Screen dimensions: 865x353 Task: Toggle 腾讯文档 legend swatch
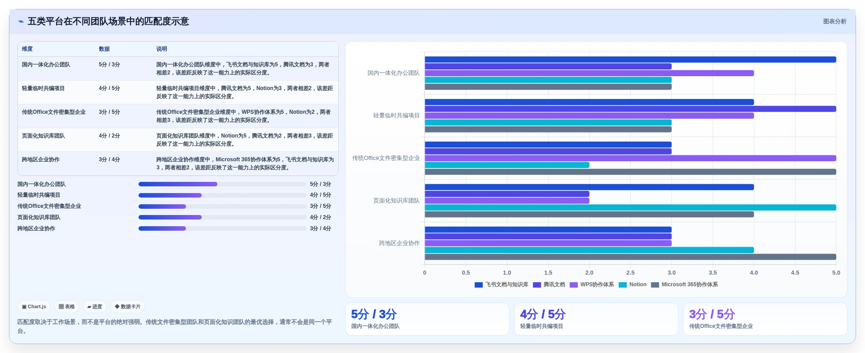(x=537, y=285)
